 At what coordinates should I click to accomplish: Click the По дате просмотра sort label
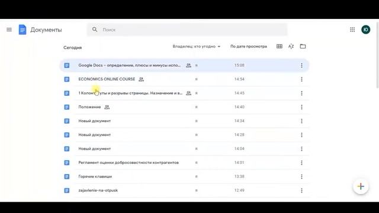pos(249,46)
